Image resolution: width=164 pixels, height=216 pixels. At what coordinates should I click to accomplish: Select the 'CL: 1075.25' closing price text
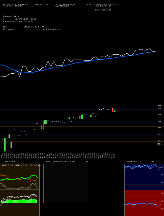(62, 6)
